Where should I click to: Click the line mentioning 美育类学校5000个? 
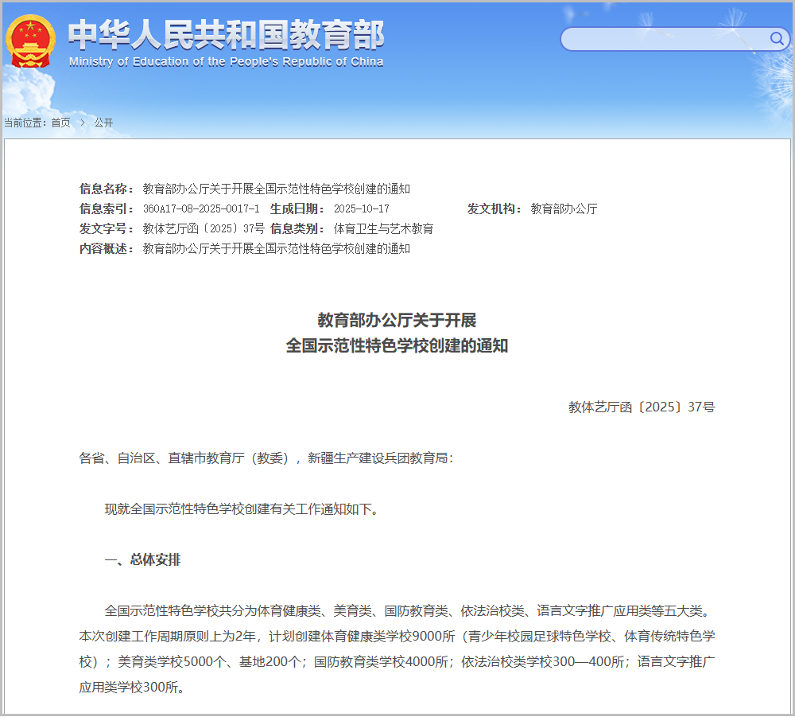tap(397, 661)
